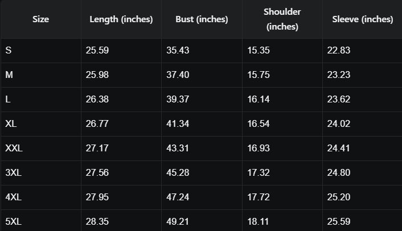Select the Sleeve (inches) header cell
402x231 pixels.
pyautogui.click(x=362, y=19)
